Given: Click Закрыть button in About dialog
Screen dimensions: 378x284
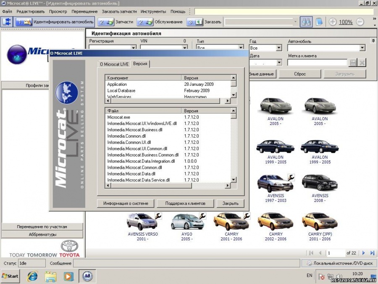Looking at the screenshot, I should (x=230, y=203).
